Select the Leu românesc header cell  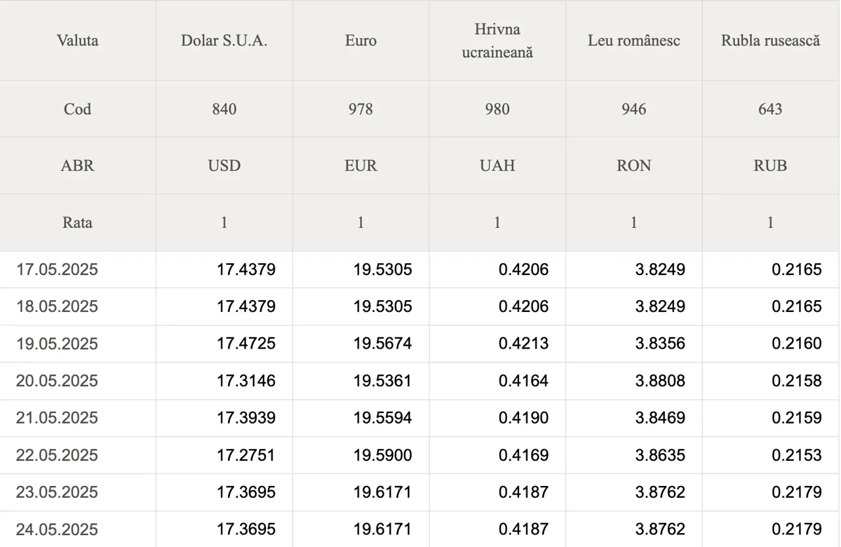click(634, 41)
